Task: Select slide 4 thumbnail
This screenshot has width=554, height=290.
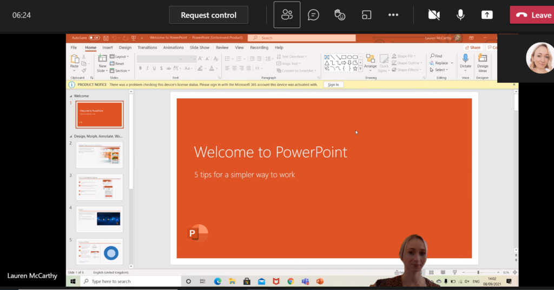Action: 100,219
